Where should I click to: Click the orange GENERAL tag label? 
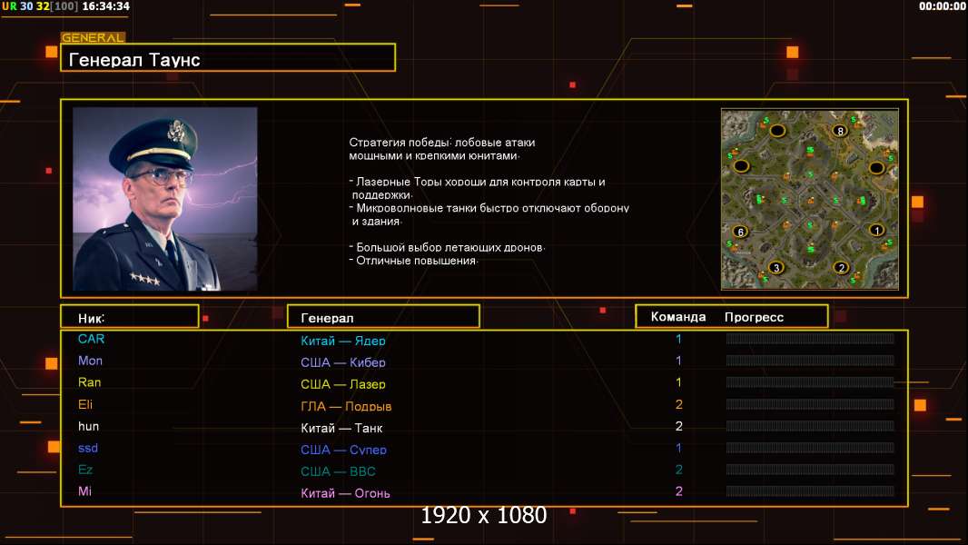click(x=93, y=38)
